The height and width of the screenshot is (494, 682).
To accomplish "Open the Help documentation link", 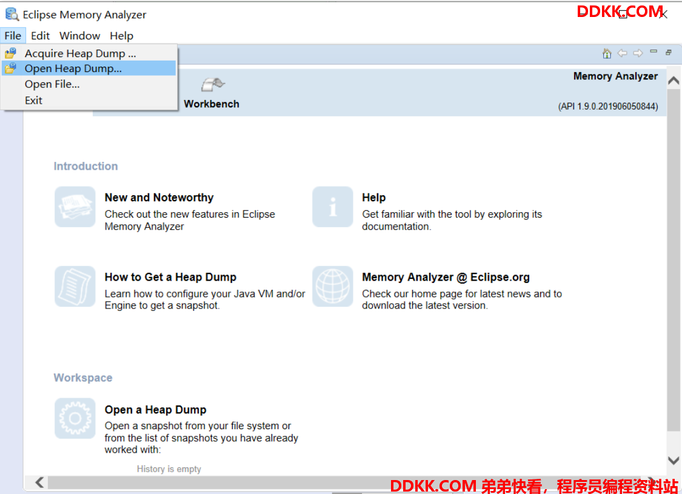I will 373,198.
